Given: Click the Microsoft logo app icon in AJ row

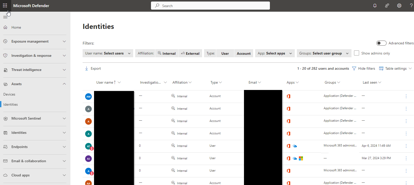Looking at the screenshot, I should (x=301, y=158).
